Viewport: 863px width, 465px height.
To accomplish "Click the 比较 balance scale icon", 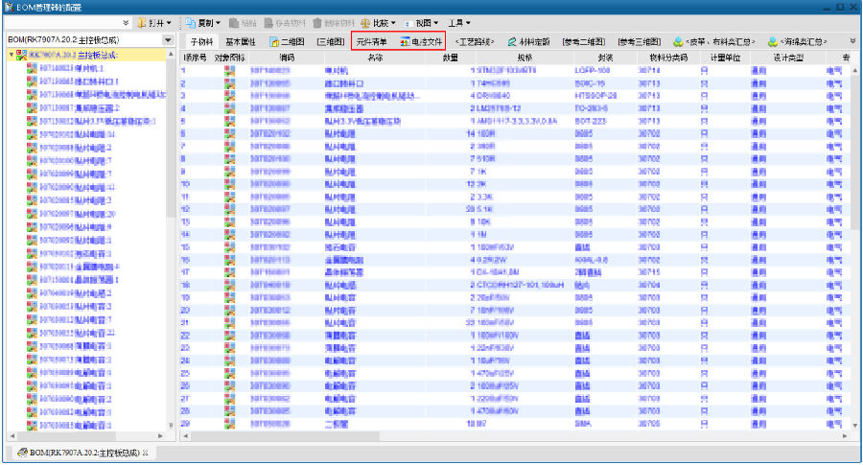I will pos(366,21).
